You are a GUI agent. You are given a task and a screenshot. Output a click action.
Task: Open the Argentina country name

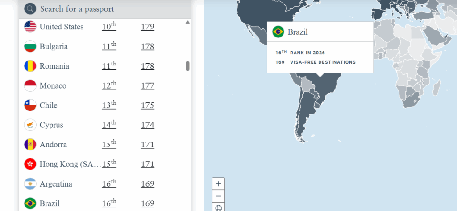click(x=56, y=184)
